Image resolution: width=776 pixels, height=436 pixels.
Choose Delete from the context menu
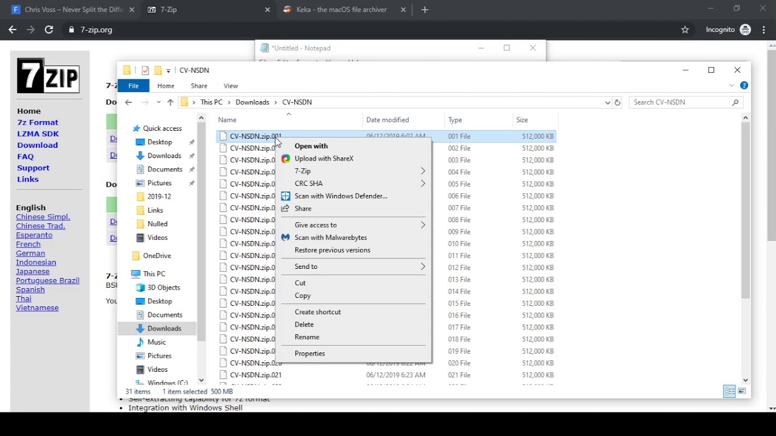tap(304, 325)
